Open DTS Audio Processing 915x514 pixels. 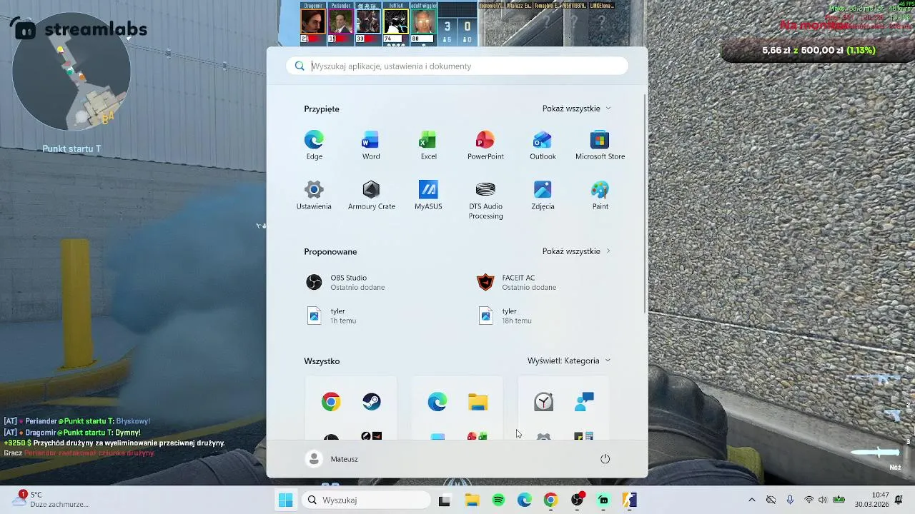click(485, 201)
